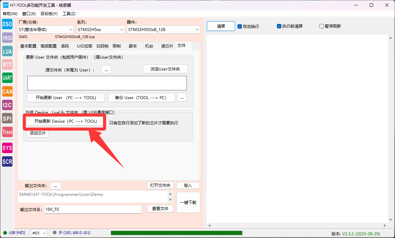Expand the 器件 STM32H503xB_128 dropdown
The image size is (395, 238).
163,29
